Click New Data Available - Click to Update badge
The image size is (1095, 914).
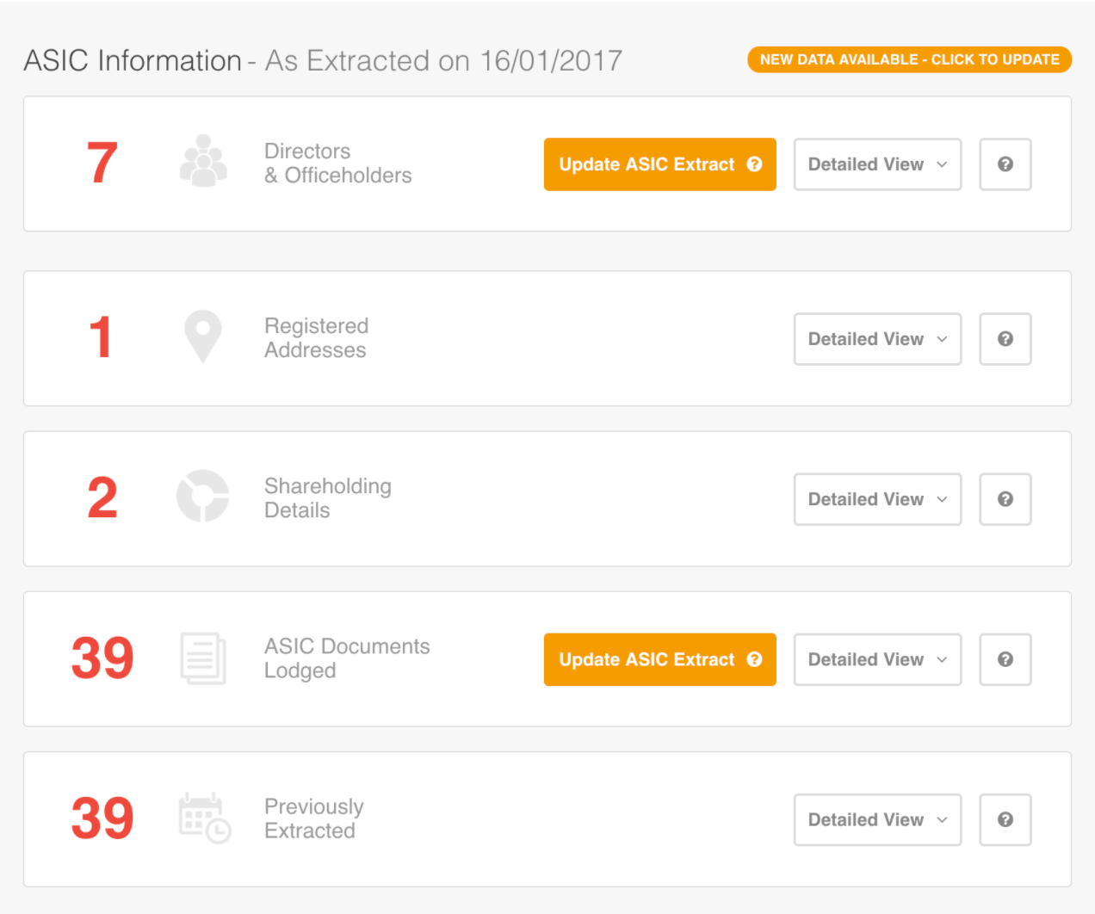[x=909, y=59]
